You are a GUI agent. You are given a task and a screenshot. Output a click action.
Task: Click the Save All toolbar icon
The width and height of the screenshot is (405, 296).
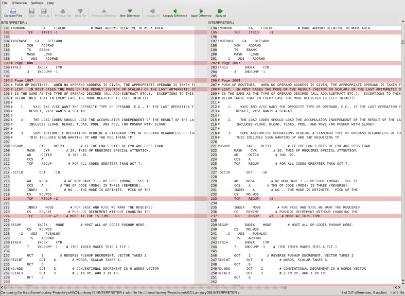click(x=44, y=12)
